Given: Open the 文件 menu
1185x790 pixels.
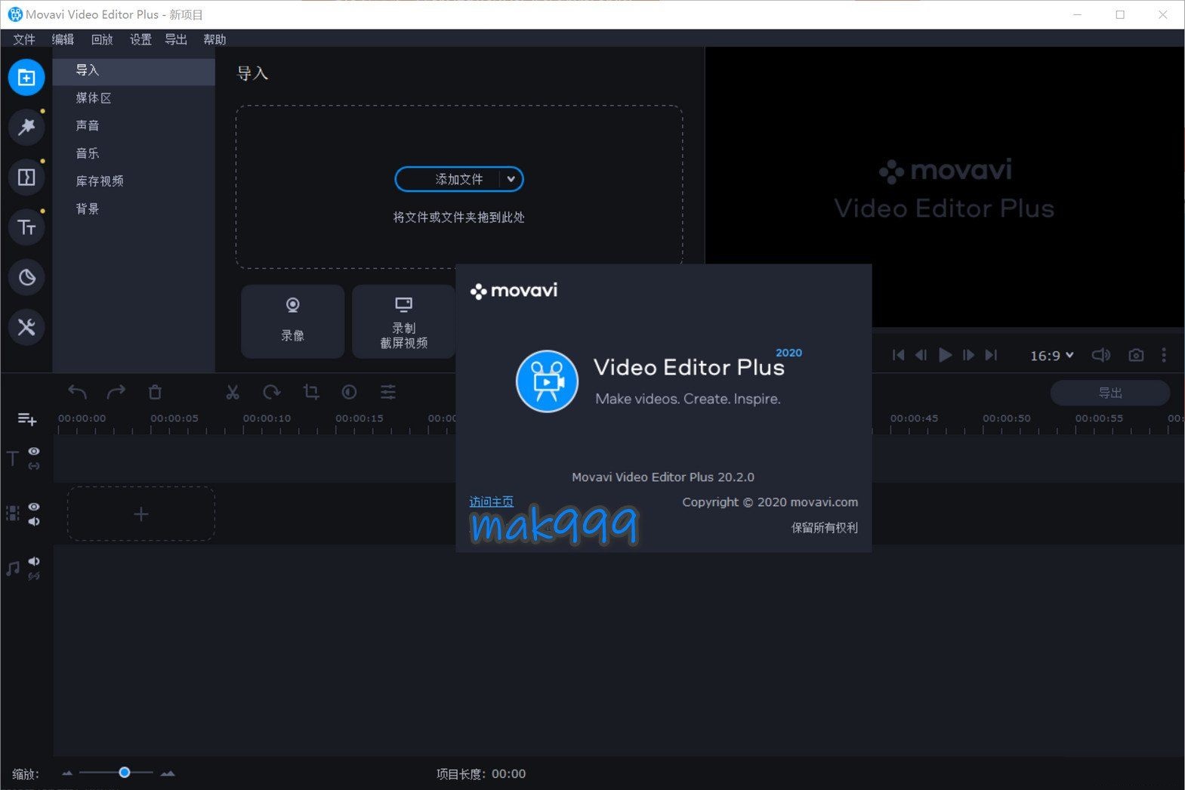Looking at the screenshot, I should point(24,39).
